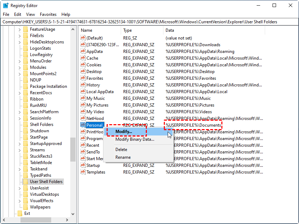299x224 pixels.
Task: Click the string icon beside Startup value
Action: 83,165
